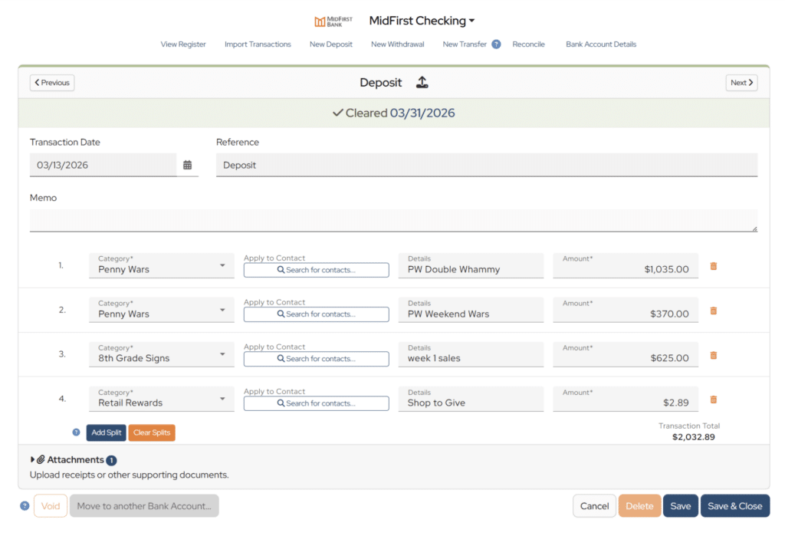785x536 pixels.
Task: Go to View Register
Action: (x=183, y=44)
